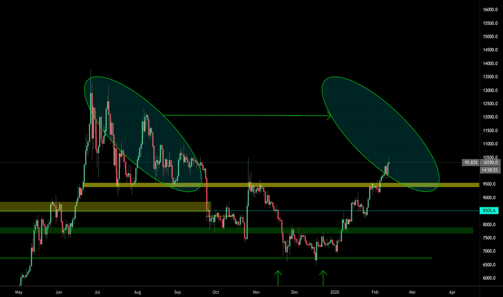503x297 pixels.
Task: Select the thin green support line near 6750
Action: click(x=215, y=258)
